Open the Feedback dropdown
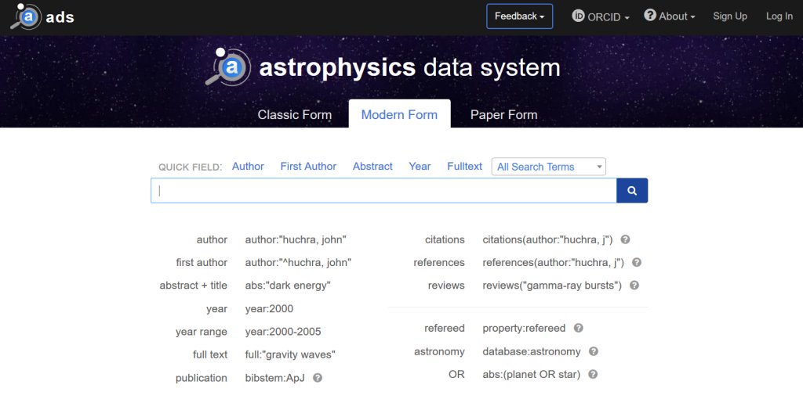The width and height of the screenshot is (803, 410). [x=519, y=16]
